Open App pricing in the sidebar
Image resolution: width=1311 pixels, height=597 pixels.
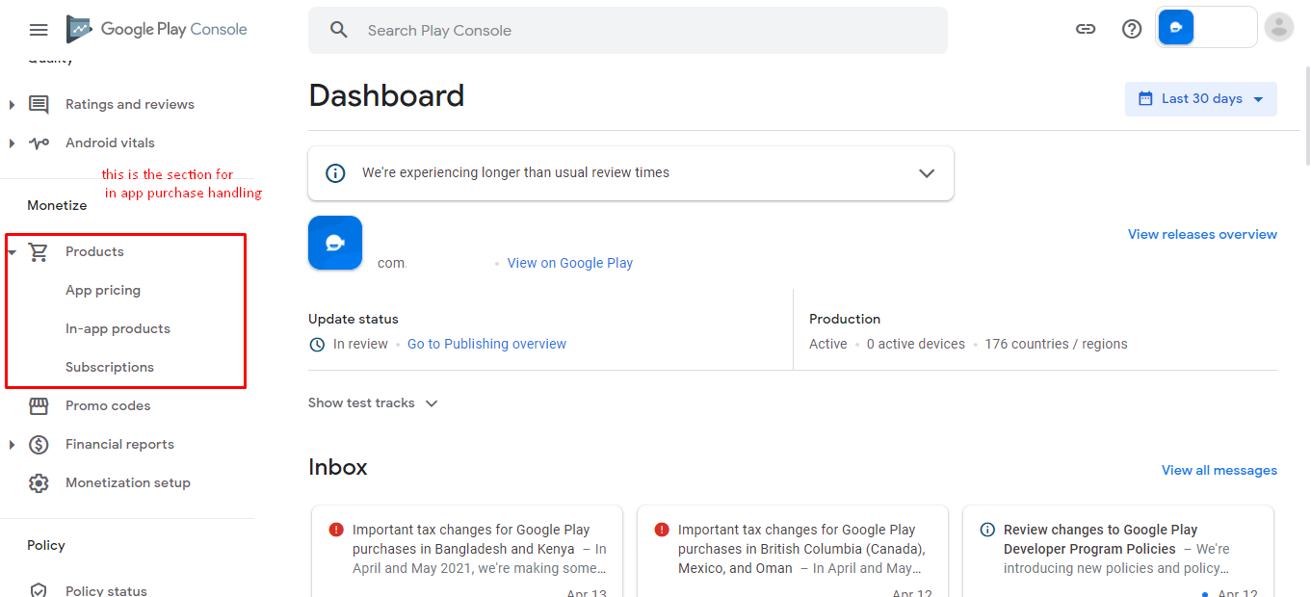103,291
